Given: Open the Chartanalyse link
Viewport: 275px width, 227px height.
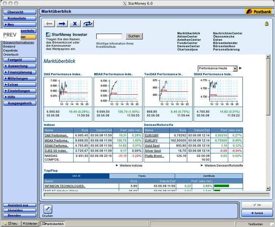Looking at the screenshot, I should [x=187, y=49].
